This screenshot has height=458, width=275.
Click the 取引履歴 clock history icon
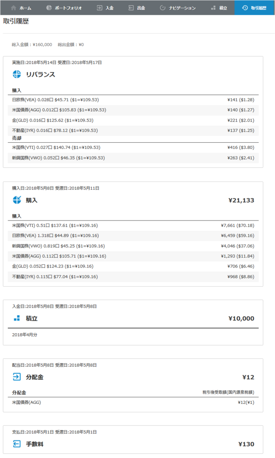coord(245,8)
